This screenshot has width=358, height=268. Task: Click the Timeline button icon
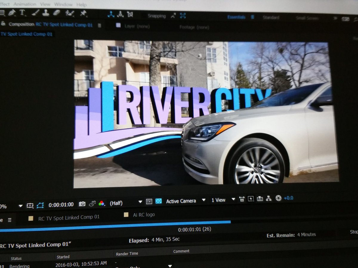coord(260,199)
